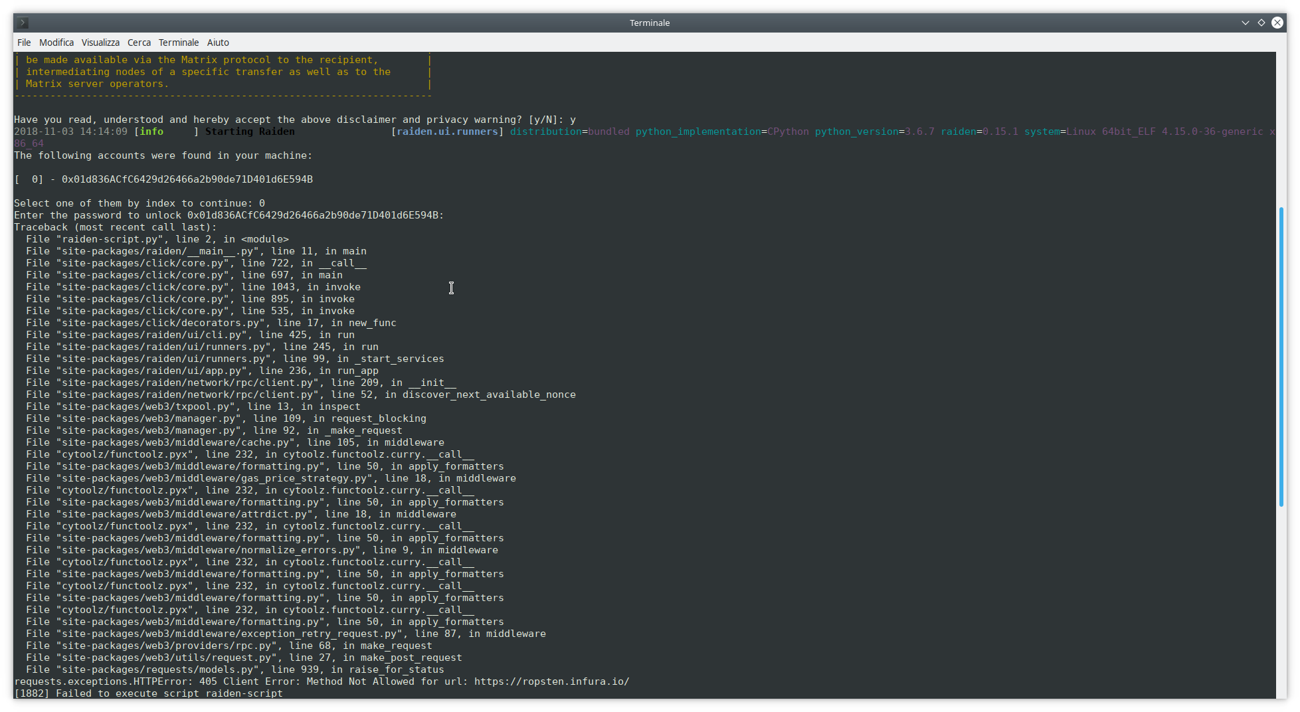Click the 'web3/txpool.py' inspect line
The image size is (1300, 712).
pyautogui.click(x=193, y=406)
